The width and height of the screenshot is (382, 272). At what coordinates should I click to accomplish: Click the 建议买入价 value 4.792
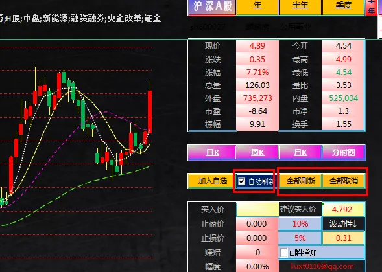point(343,209)
